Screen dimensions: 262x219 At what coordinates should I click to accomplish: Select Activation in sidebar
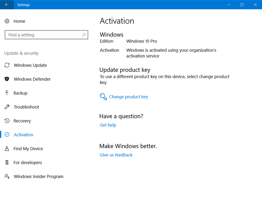[x=24, y=135]
